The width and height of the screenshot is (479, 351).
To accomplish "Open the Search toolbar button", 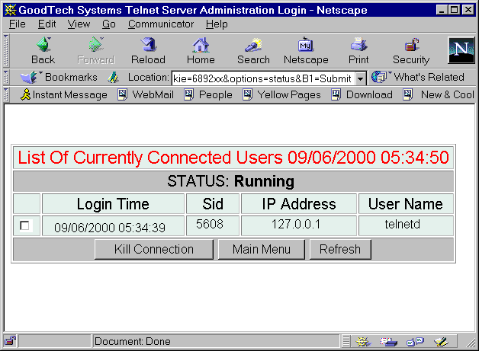I will tap(253, 50).
